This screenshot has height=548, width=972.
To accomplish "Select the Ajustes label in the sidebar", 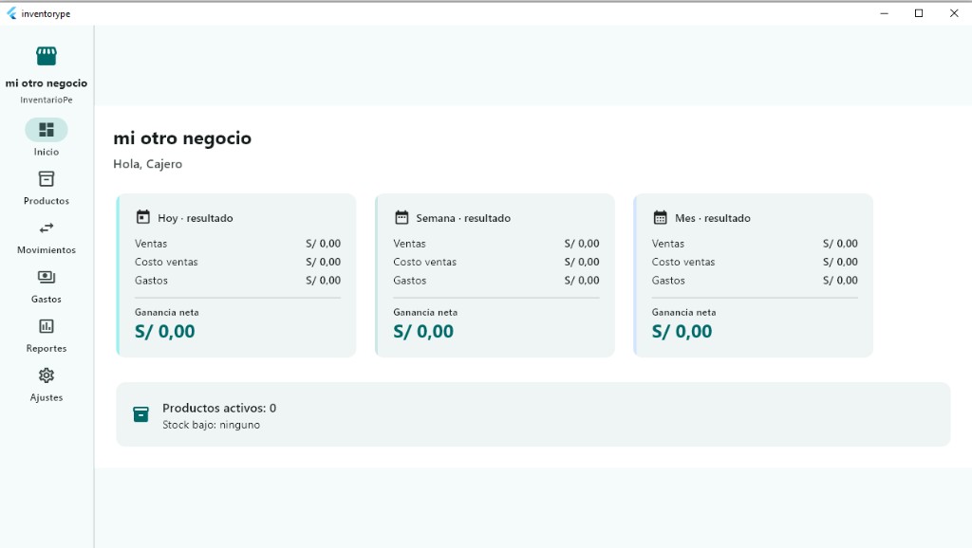I will [47, 397].
